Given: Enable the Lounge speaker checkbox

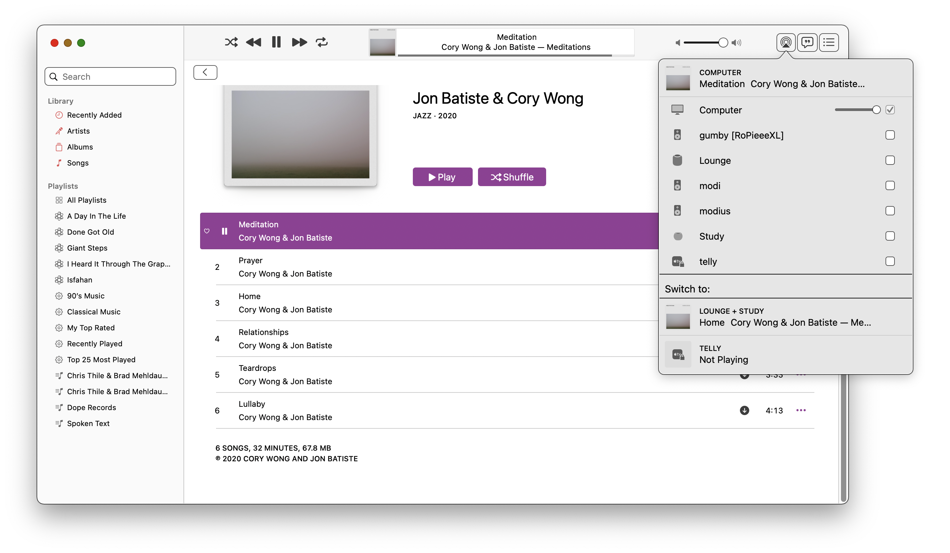Looking at the screenshot, I should [890, 160].
